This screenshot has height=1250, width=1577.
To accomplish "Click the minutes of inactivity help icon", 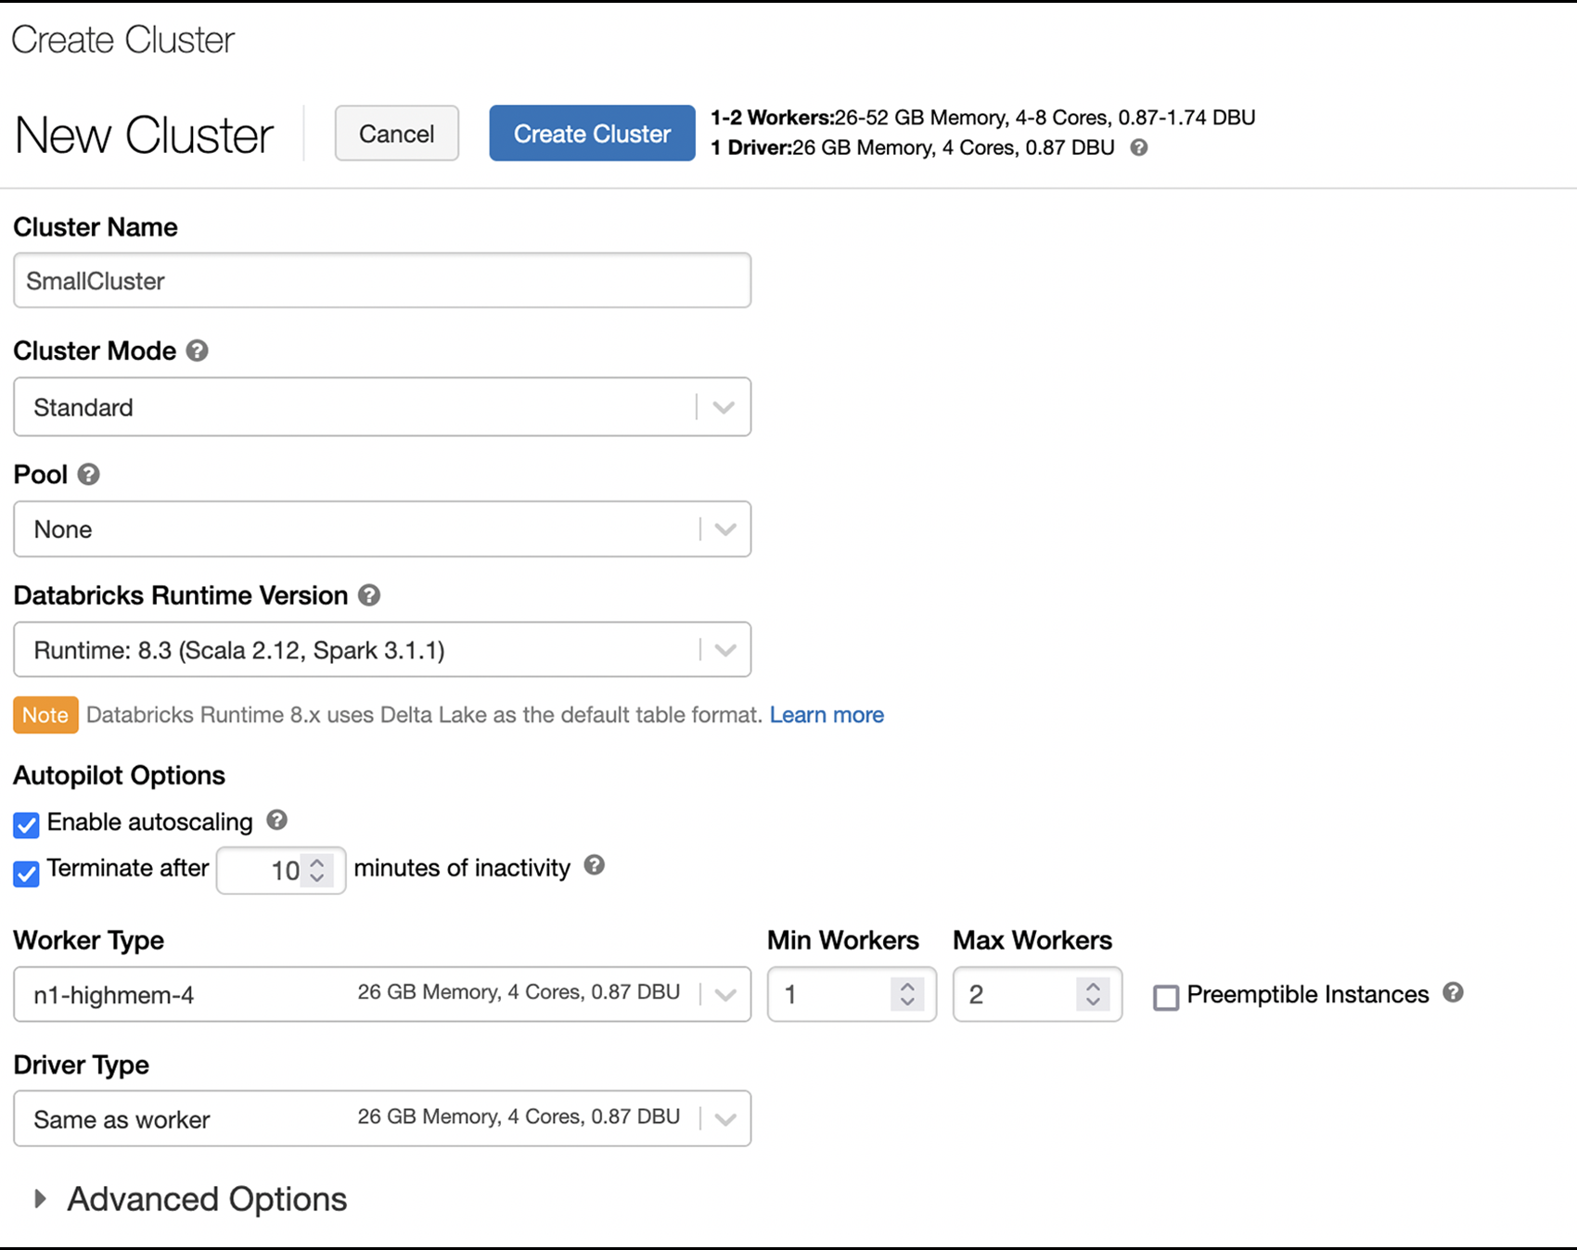I will 595,865.
